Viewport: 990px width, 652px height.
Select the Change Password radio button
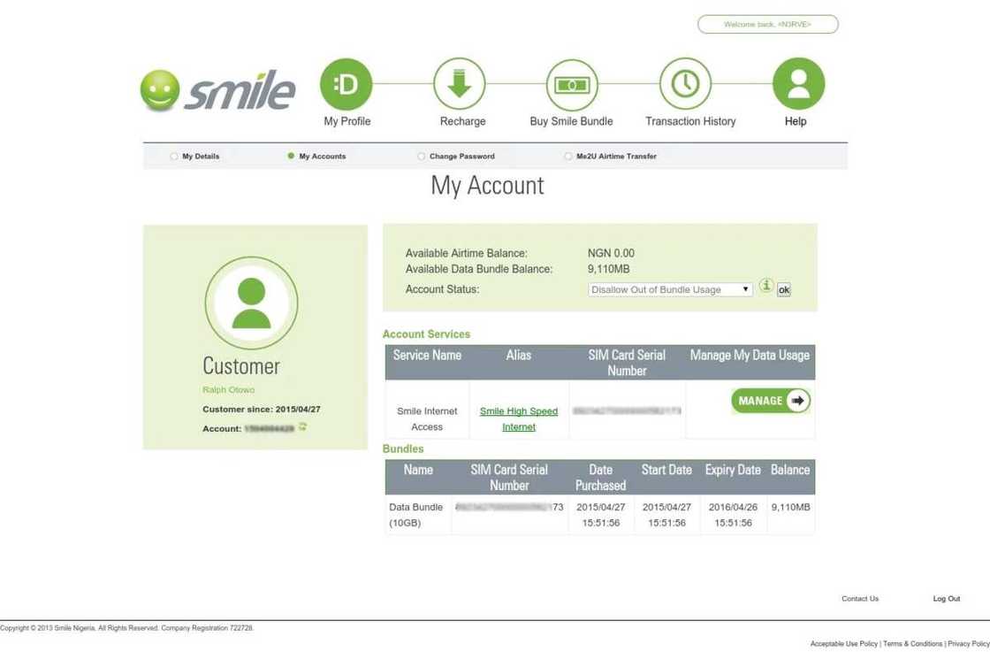[421, 156]
